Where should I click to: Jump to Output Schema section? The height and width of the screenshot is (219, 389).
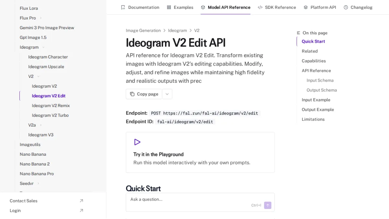(x=322, y=90)
